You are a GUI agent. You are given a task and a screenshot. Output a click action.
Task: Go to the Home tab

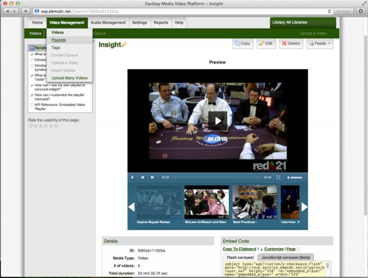37,22
